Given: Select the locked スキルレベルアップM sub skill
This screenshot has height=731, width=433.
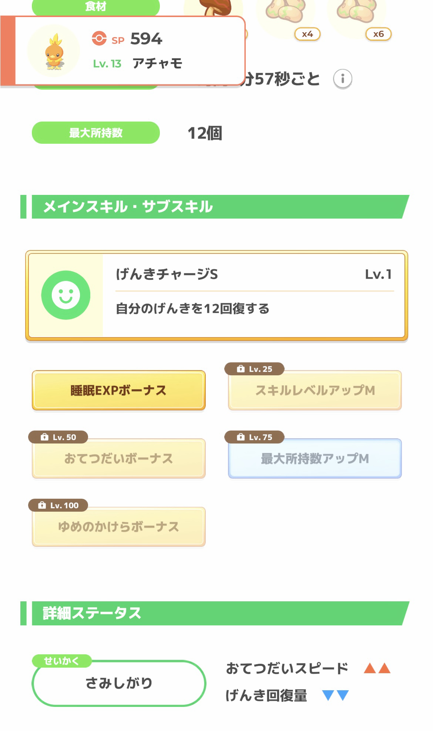Looking at the screenshot, I should coord(315,391).
